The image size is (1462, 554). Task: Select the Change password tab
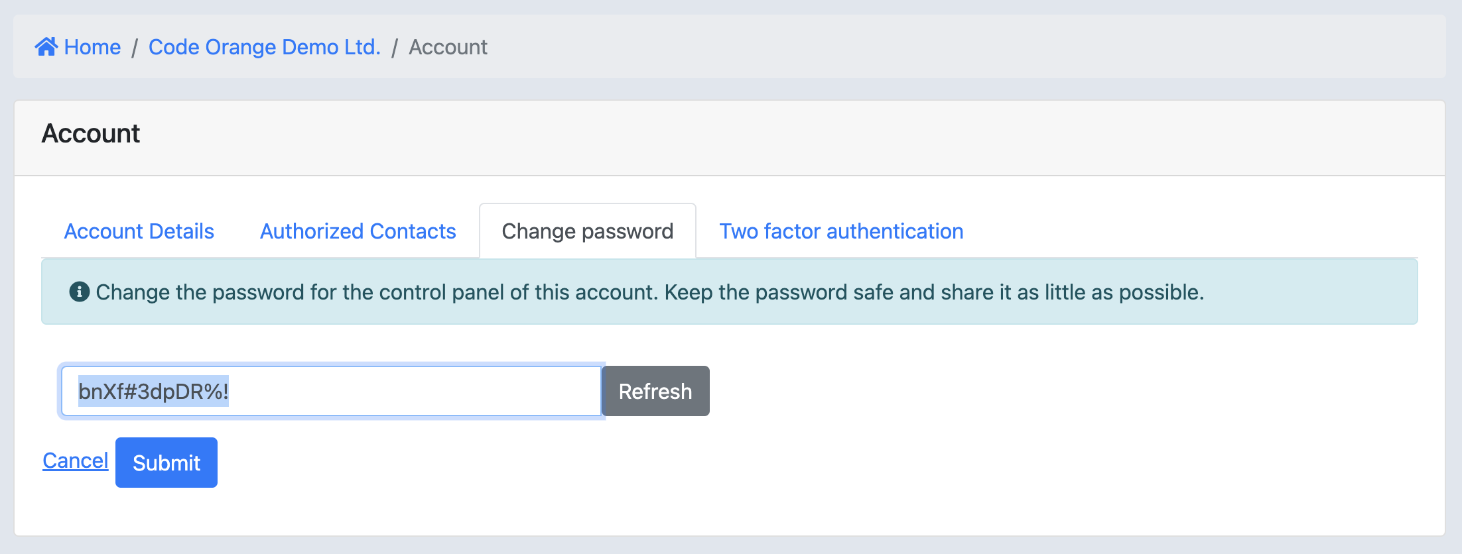[588, 231]
